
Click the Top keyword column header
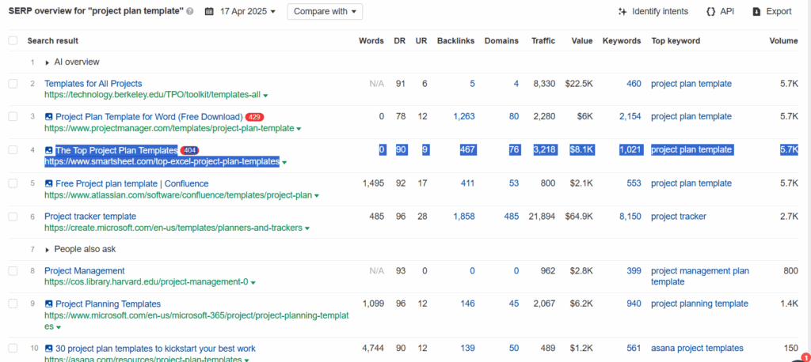tap(676, 41)
